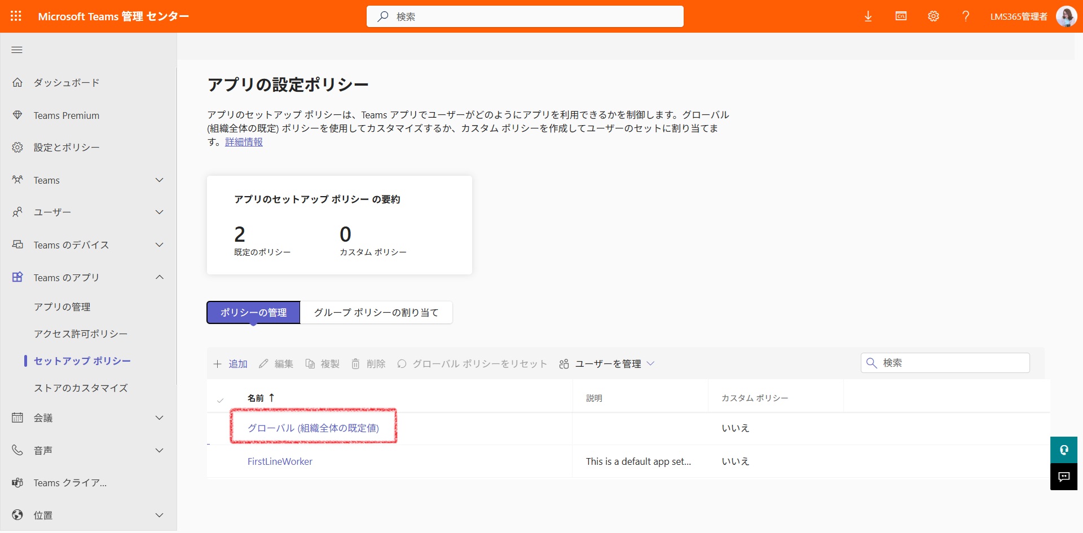Collapse the Teams のアプリ chevron
Viewport: 1083px width, 533px height.
(x=160, y=277)
